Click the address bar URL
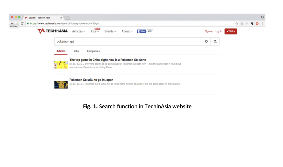 coord(64,23)
